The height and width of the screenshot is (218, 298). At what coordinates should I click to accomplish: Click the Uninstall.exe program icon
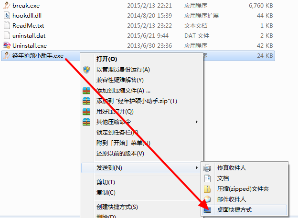click(x=7, y=45)
